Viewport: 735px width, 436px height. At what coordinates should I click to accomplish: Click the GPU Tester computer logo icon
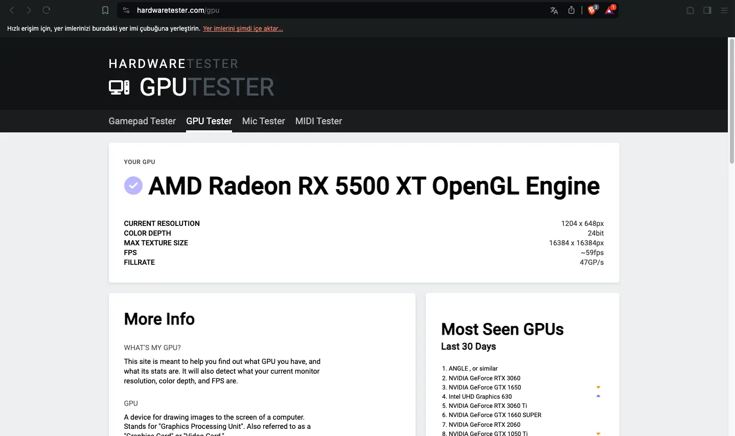click(x=119, y=87)
